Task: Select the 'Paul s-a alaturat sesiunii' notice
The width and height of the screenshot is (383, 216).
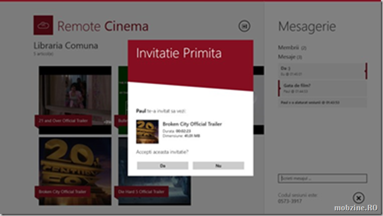Action: pyautogui.click(x=323, y=102)
